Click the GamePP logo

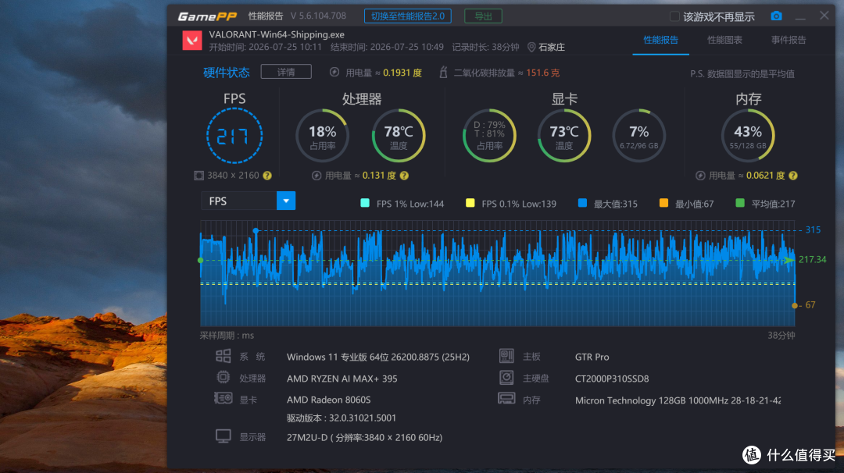click(206, 16)
